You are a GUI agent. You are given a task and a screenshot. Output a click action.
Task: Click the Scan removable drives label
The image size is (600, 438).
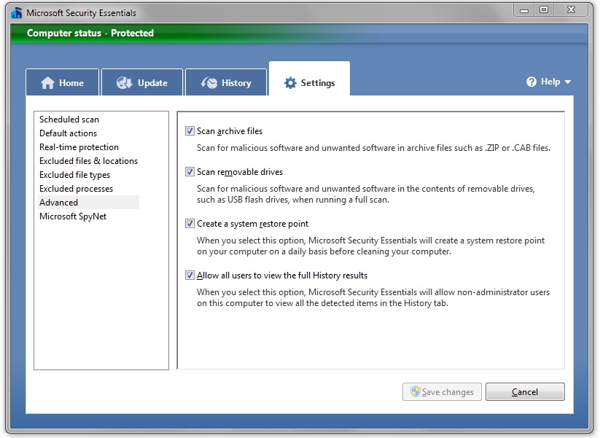click(240, 172)
